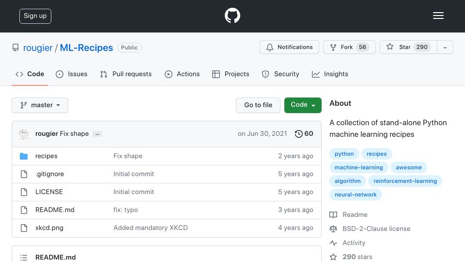Select the recipes topic tag
This screenshot has height=262, width=465.
[377, 154]
